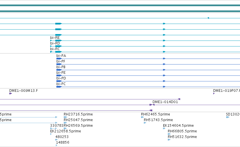Click the bi-PA protein label
The height and width of the screenshot is (147, 240).
click(61, 56)
